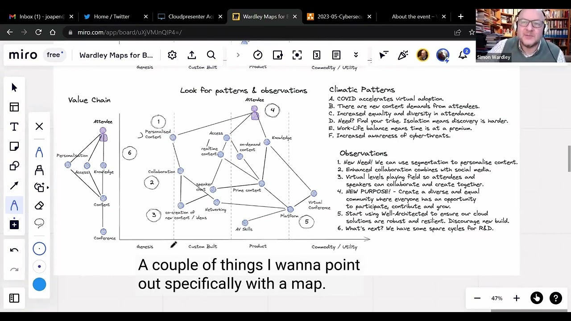Expand more tools double chevron
Viewport: 571px width, 321px height.
click(x=356, y=55)
